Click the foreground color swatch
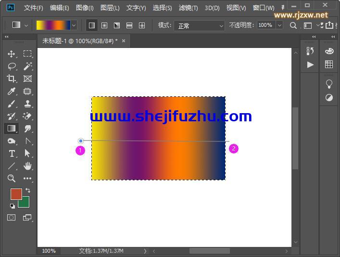 (16, 194)
